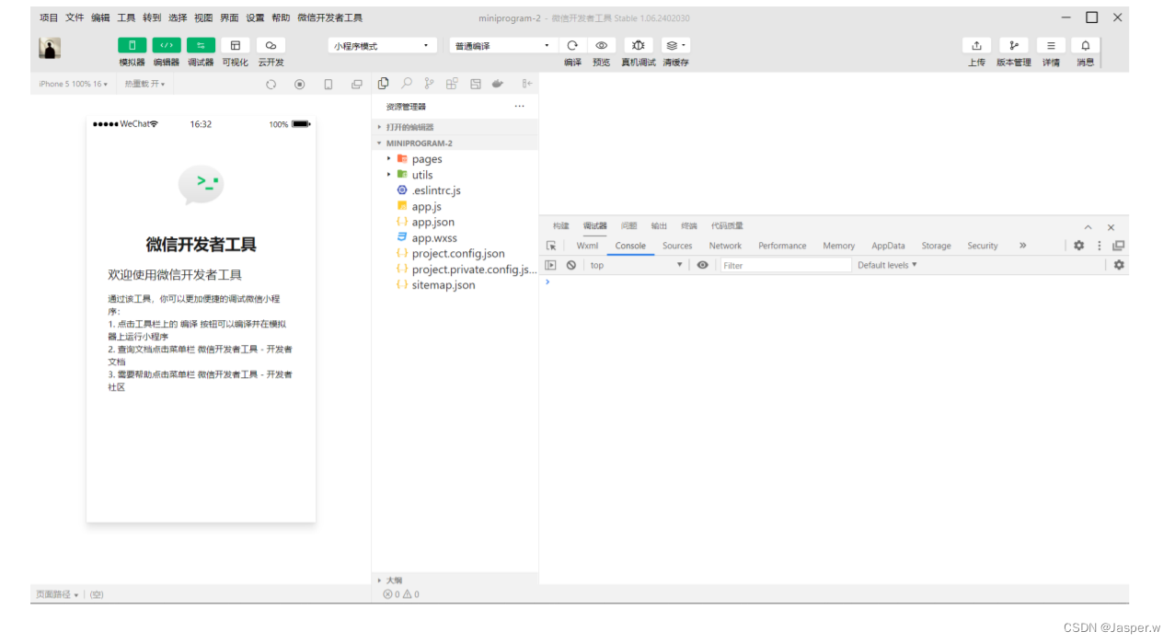Image resolution: width=1175 pixels, height=643 pixels.
Task: Open the 可视化 visual design view
Action: click(x=235, y=45)
